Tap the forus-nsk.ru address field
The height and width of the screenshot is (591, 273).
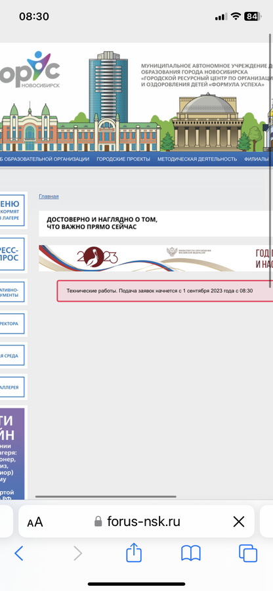pos(136,521)
